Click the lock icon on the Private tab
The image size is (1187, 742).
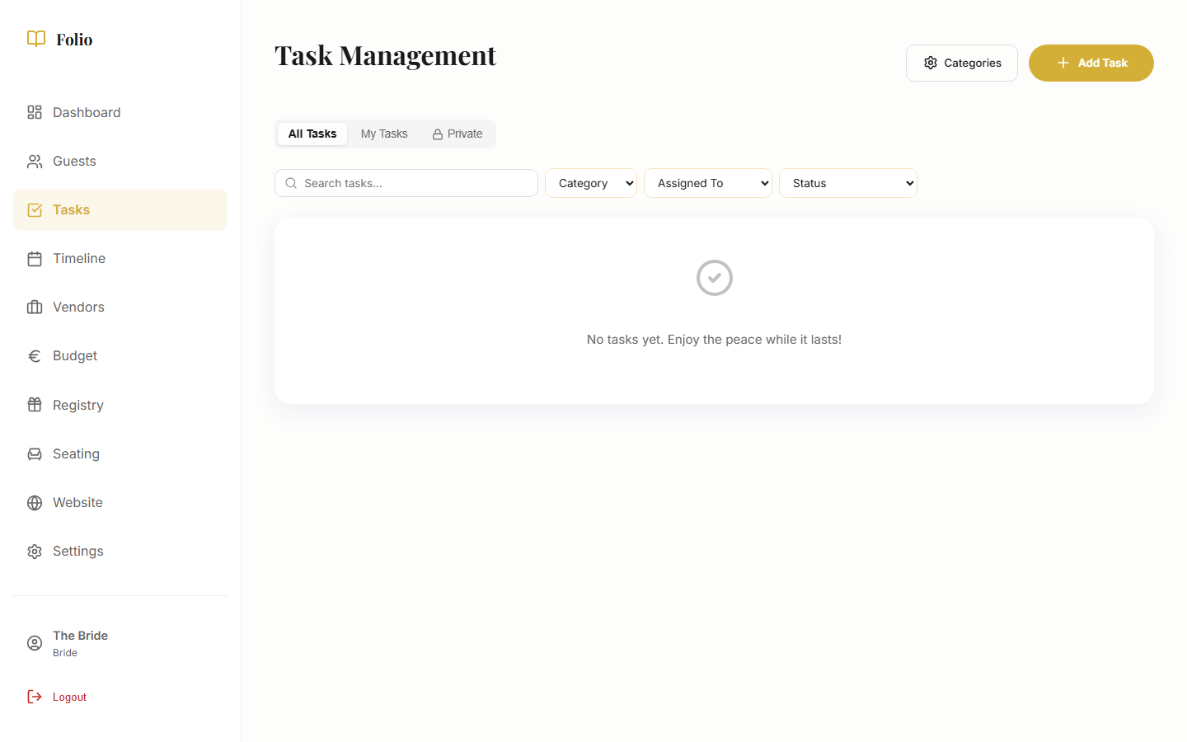point(436,133)
